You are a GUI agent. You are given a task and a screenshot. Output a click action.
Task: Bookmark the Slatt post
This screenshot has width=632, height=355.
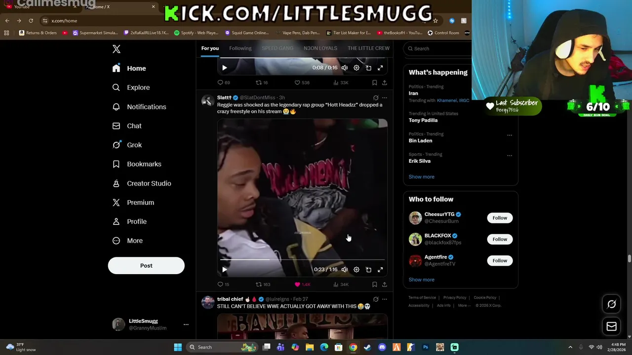374,284
